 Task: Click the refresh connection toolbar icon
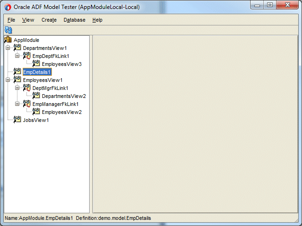point(8,30)
